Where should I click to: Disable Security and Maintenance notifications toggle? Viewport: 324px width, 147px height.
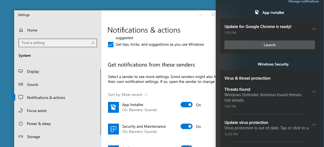187,127
